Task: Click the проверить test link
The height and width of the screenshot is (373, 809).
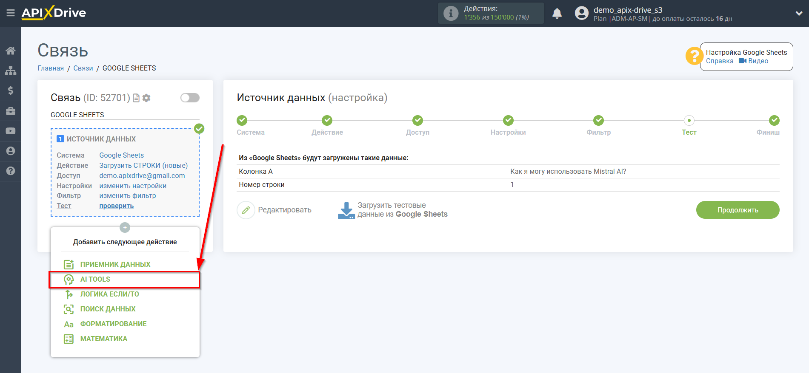Action: 117,206
